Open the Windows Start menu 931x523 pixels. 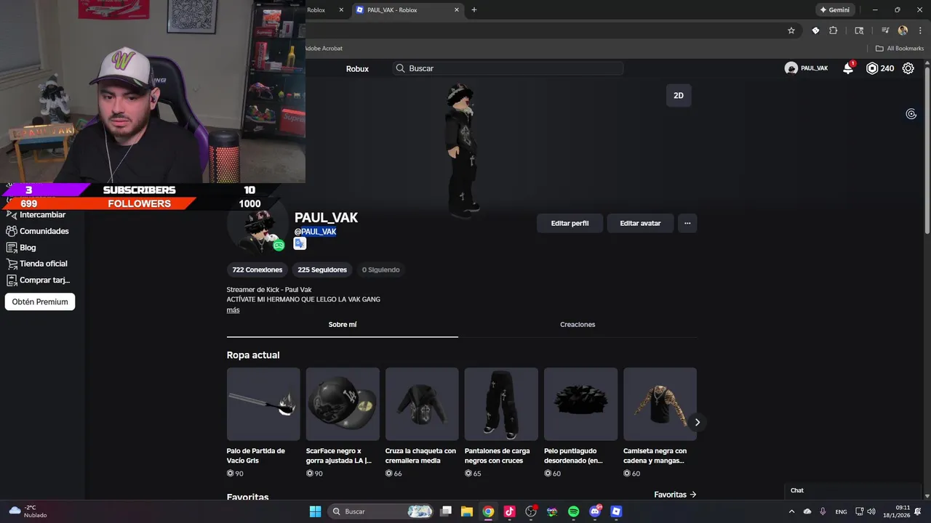[315, 511]
